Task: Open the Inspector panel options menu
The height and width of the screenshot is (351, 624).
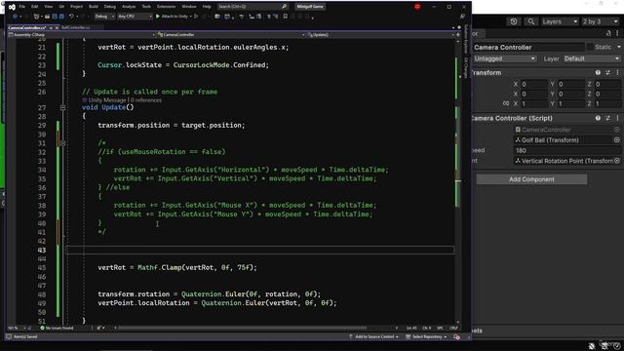Action: [x=617, y=33]
